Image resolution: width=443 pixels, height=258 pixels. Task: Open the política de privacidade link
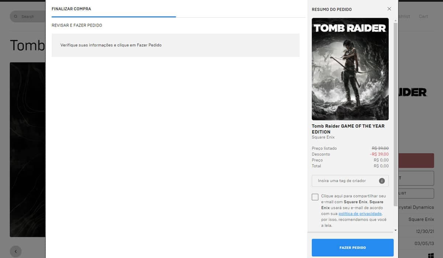point(360,214)
